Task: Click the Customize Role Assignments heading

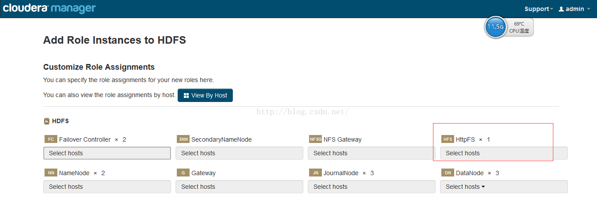Action: pyautogui.click(x=99, y=67)
